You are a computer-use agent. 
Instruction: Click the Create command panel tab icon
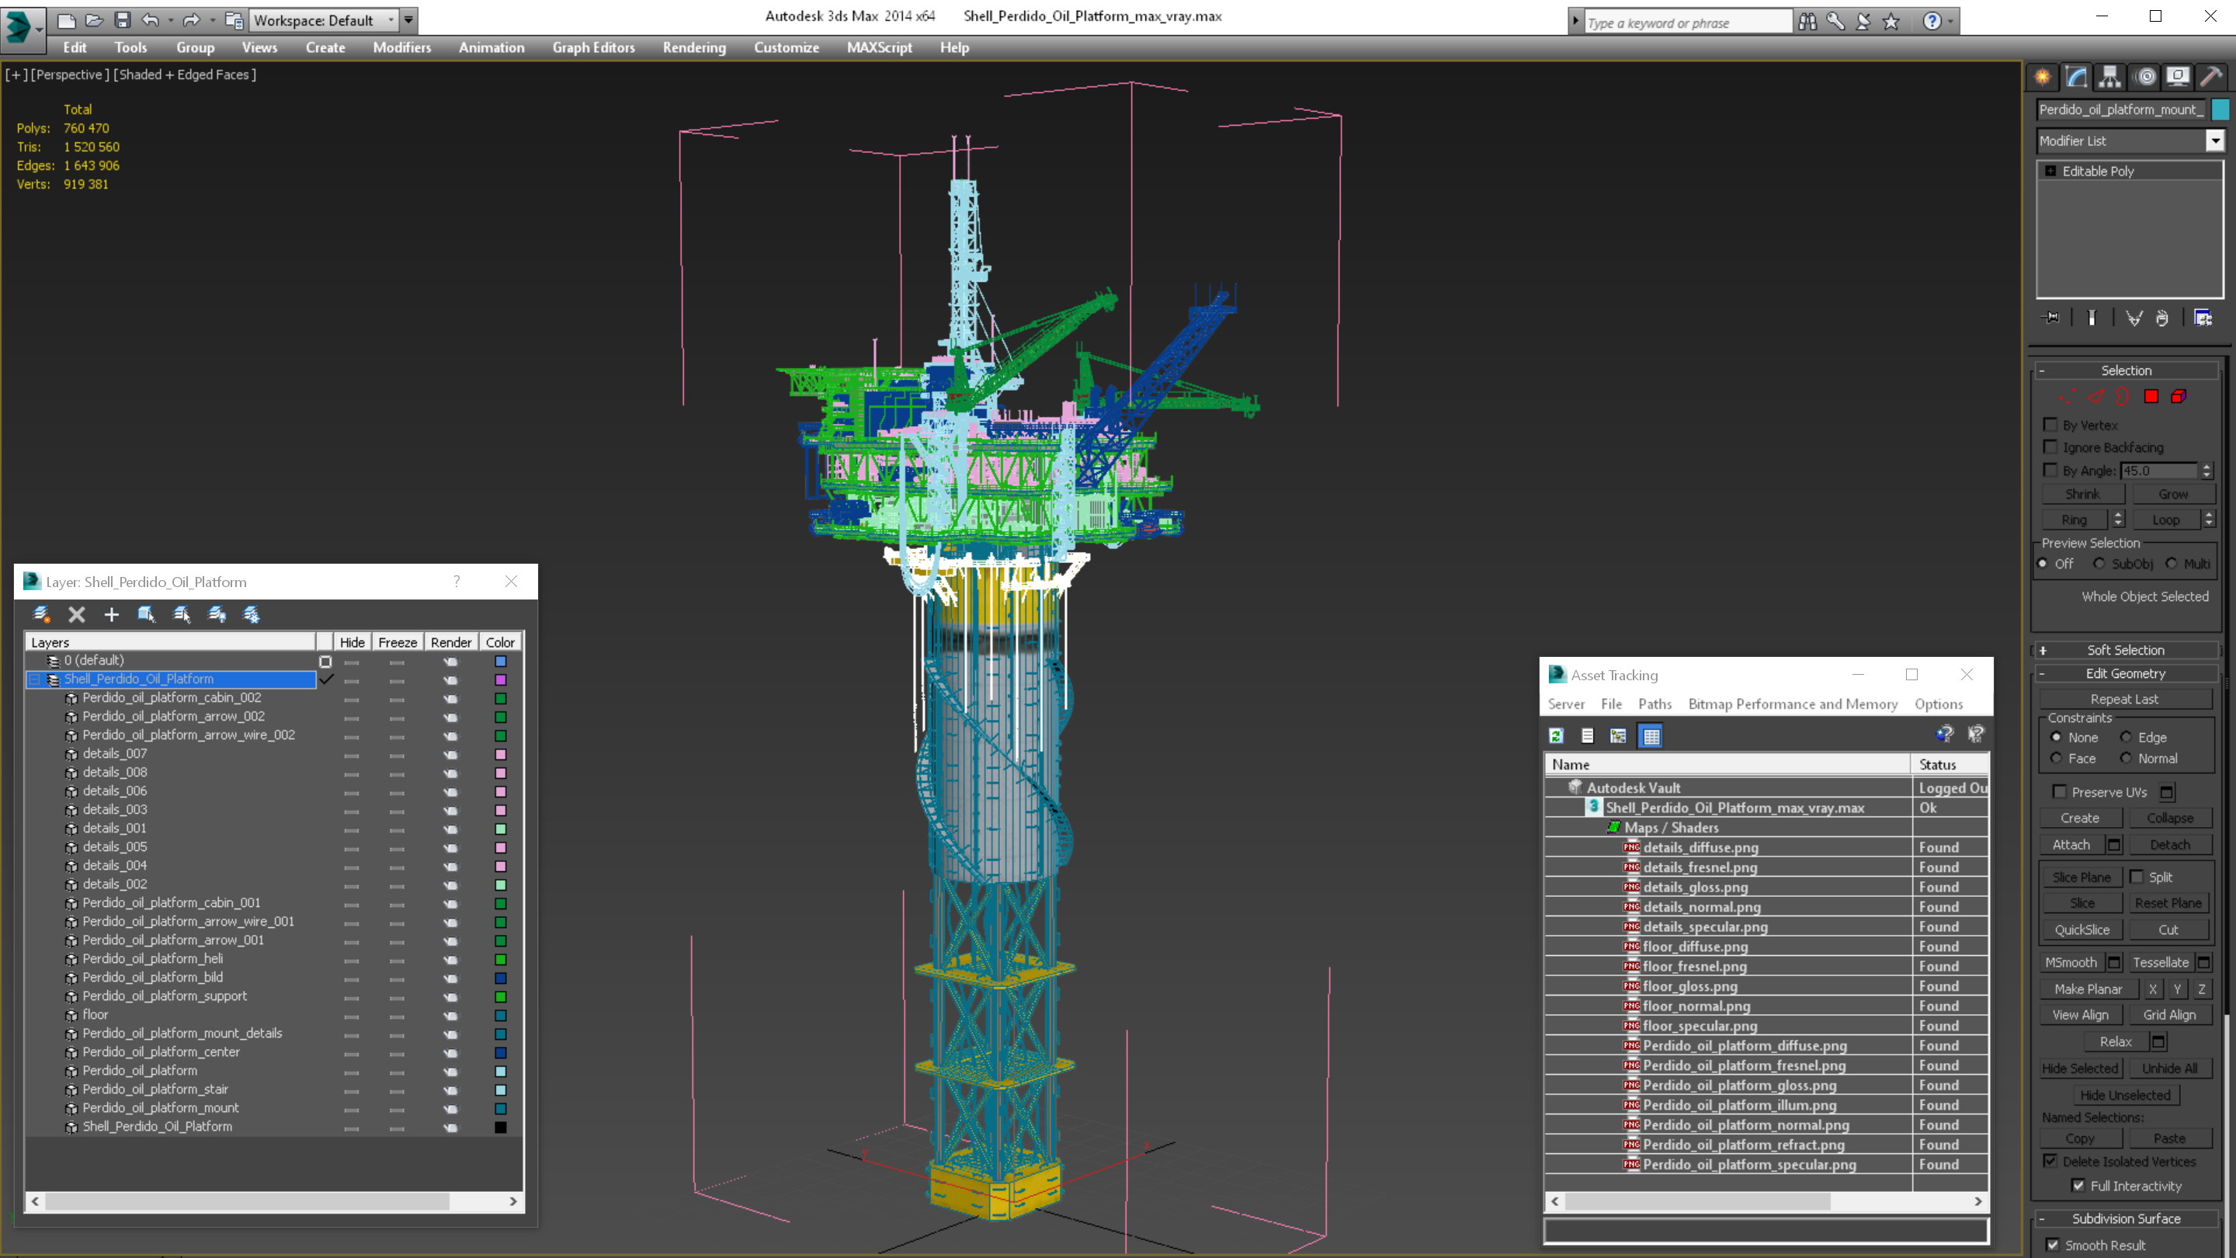coord(2043,78)
